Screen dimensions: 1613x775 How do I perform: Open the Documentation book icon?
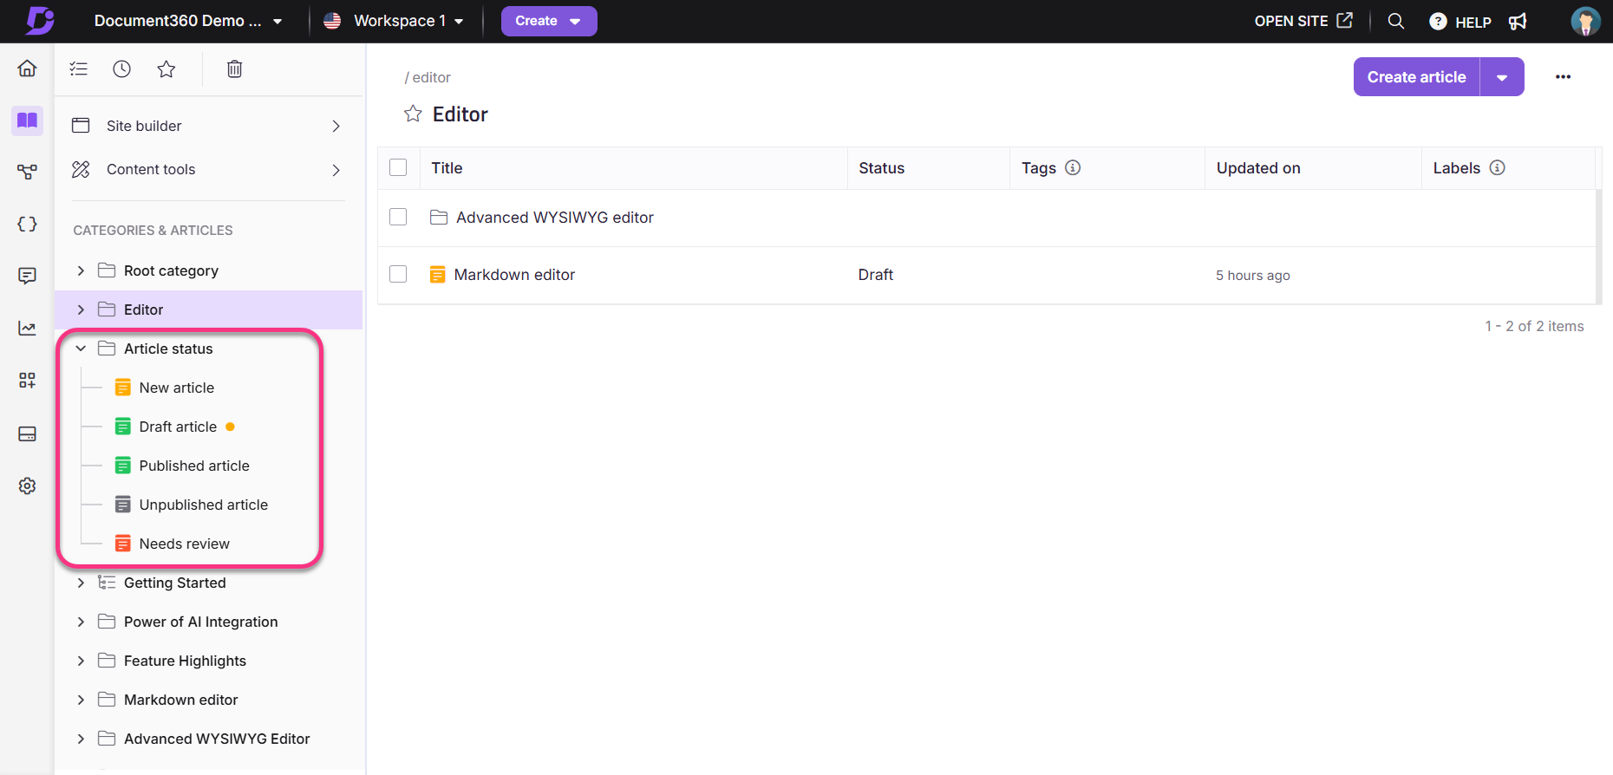27,120
